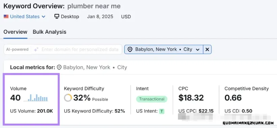Expand the Babylon, New York city dropdown
Image resolution: width=277 pixels, height=128 pixels.
click(164, 50)
